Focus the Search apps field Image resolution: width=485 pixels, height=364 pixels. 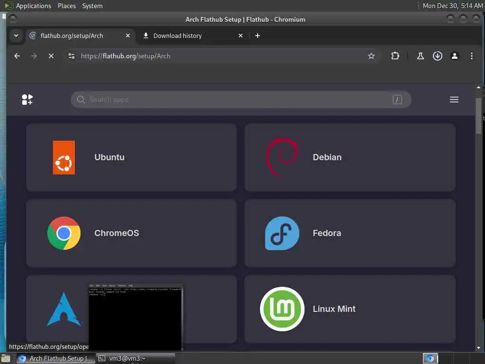click(x=241, y=100)
